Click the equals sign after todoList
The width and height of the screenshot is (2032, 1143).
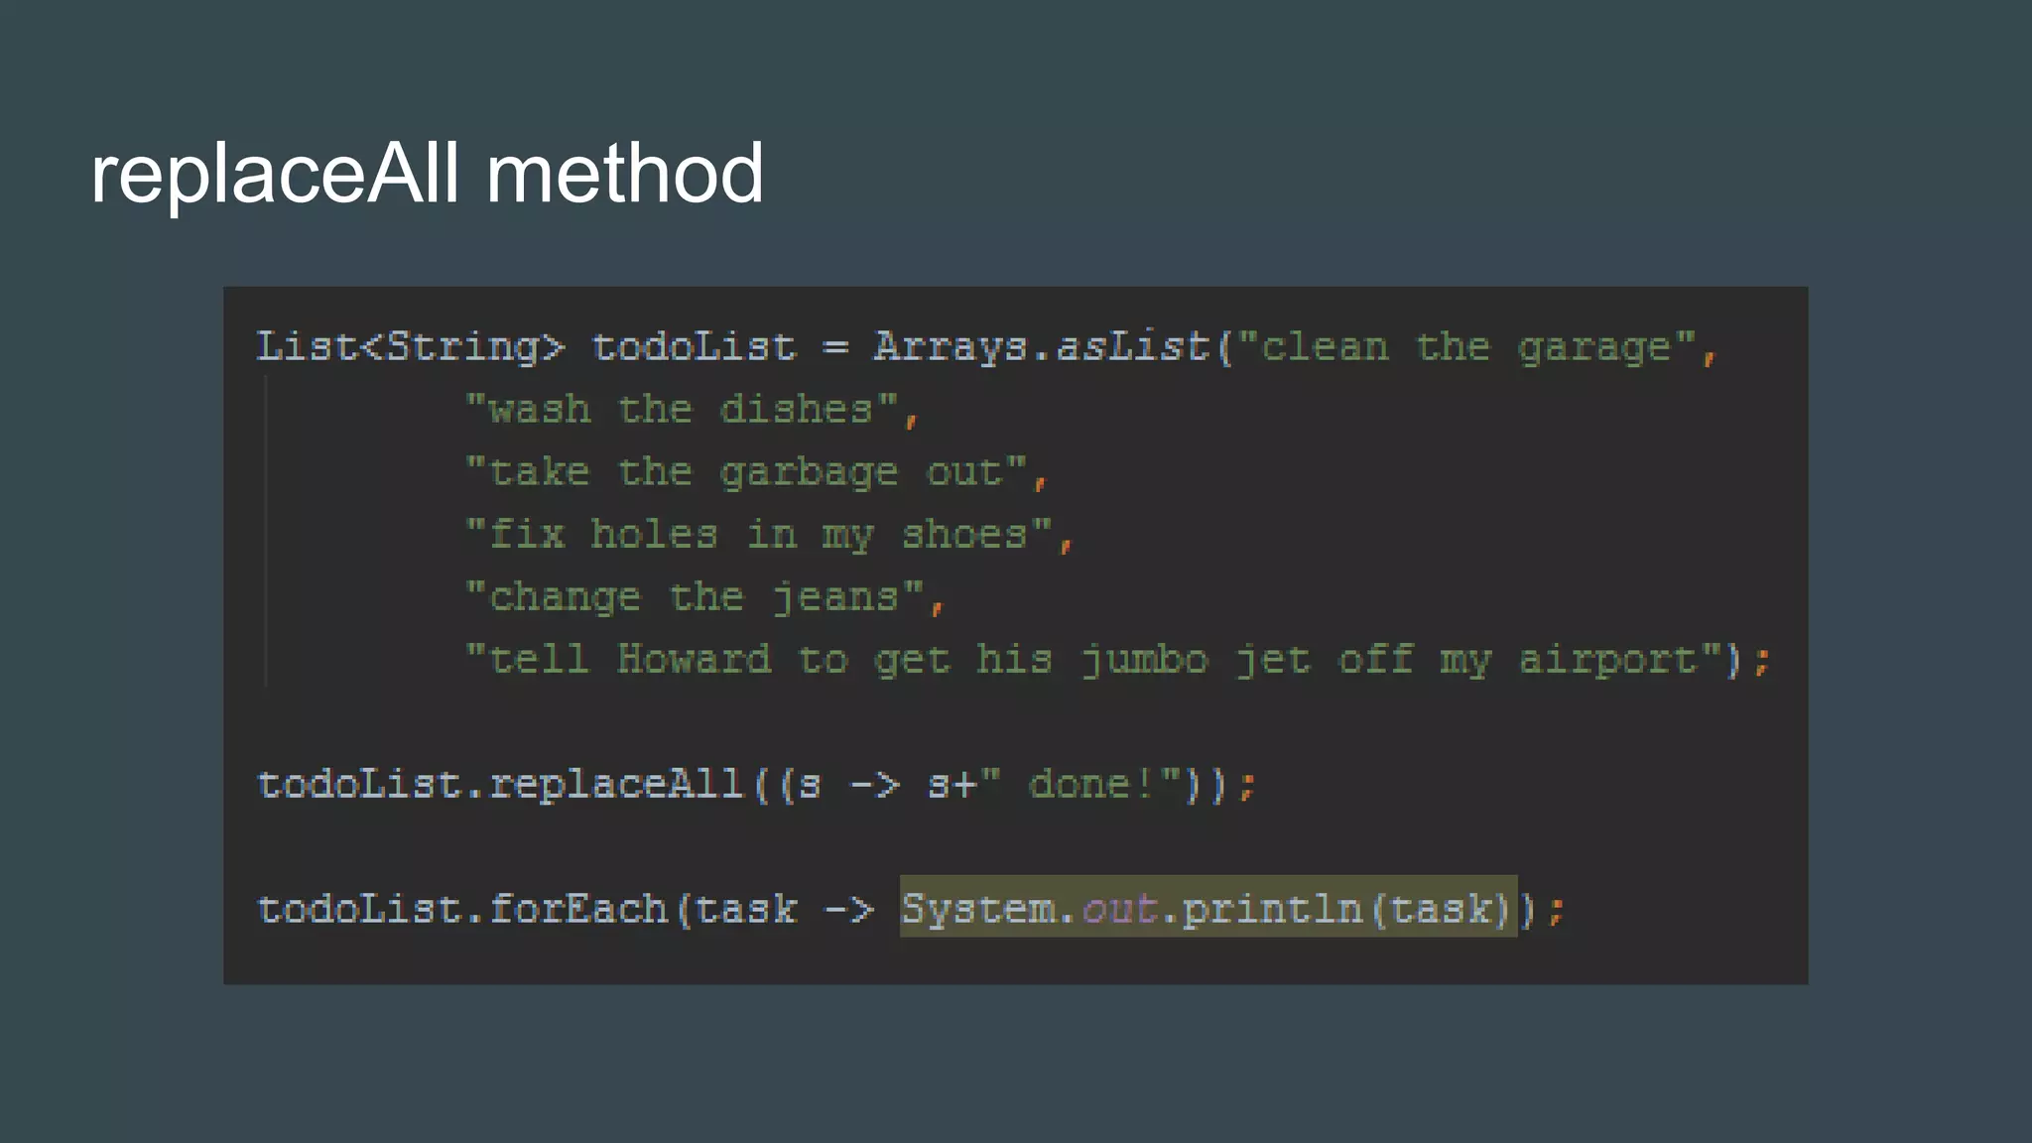pyautogui.click(x=834, y=347)
